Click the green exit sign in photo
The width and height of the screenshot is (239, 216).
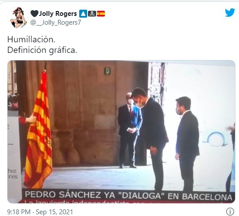(107, 71)
